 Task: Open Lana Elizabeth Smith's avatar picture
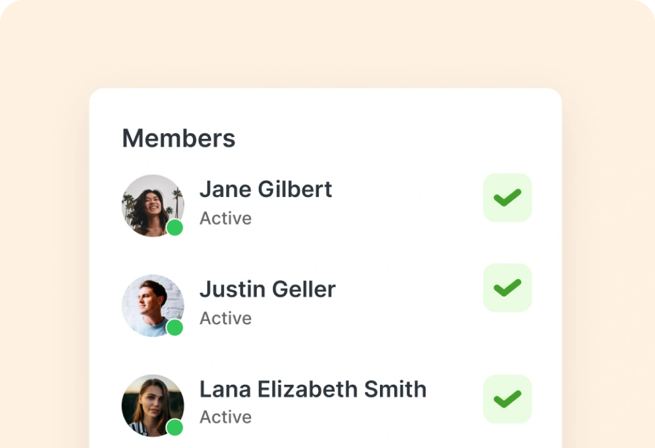[x=152, y=404]
